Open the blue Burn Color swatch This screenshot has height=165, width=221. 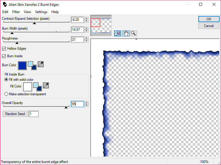pyautogui.click(x=22, y=66)
